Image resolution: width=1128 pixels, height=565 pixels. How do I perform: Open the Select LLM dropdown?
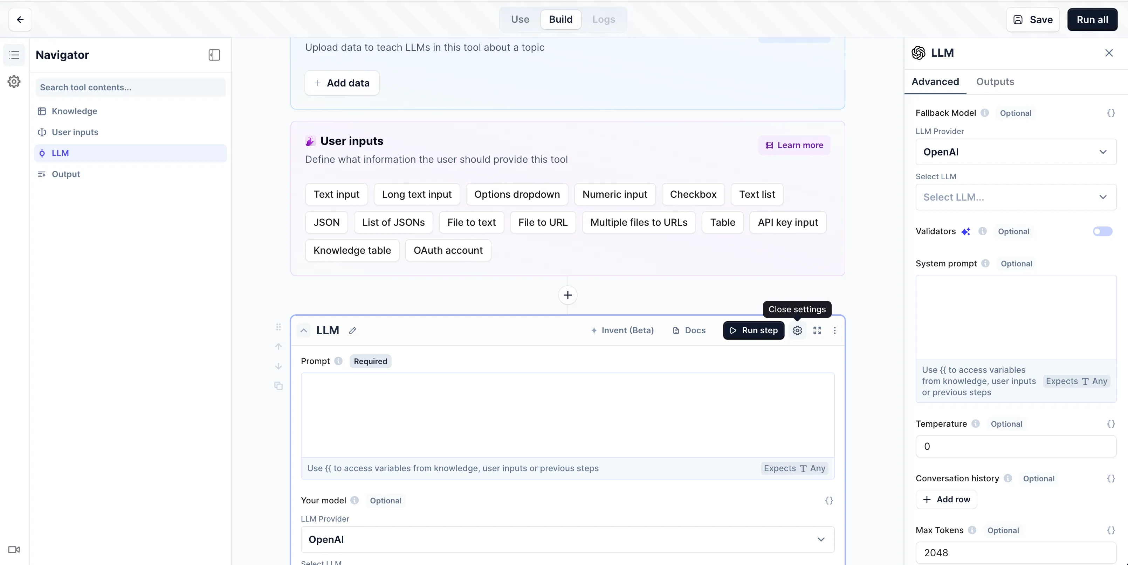(x=1016, y=197)
